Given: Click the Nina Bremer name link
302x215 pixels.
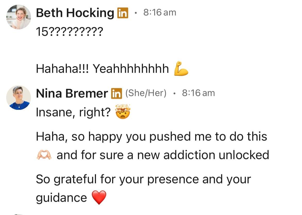Looking at the screenshot, I should 72,93.
